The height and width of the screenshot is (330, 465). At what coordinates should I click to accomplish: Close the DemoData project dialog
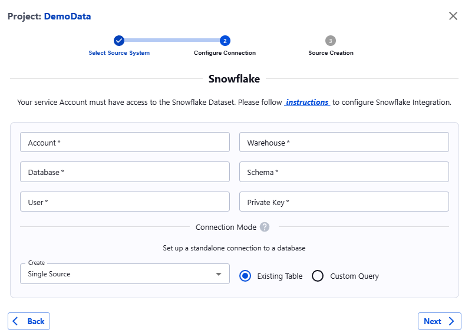tap(453, 16)
